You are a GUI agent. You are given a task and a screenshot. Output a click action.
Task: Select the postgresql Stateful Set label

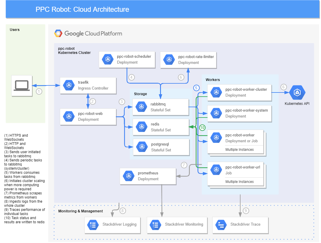click(x=161, y=147)
